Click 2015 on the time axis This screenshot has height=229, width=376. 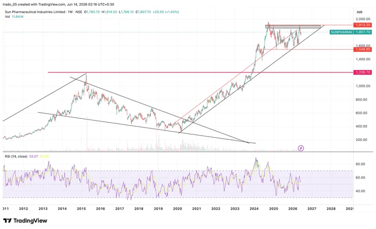click(x=81, y=209)
